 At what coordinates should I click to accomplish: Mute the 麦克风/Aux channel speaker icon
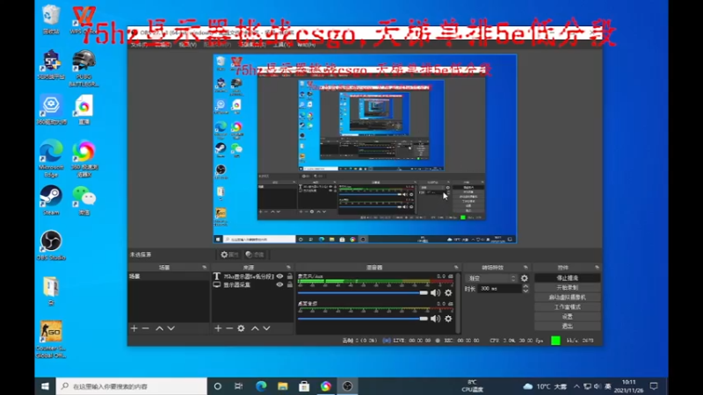tap(435, 293)
